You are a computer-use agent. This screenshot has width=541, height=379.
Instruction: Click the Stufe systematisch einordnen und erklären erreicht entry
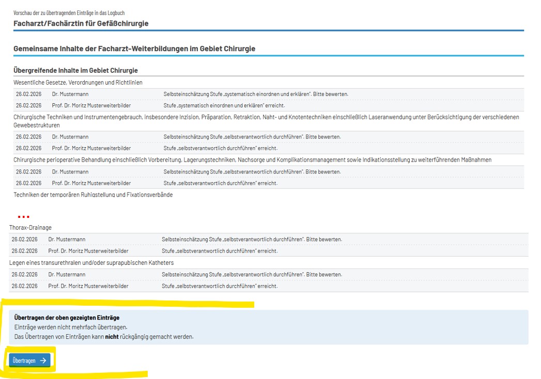coord(224,105)
